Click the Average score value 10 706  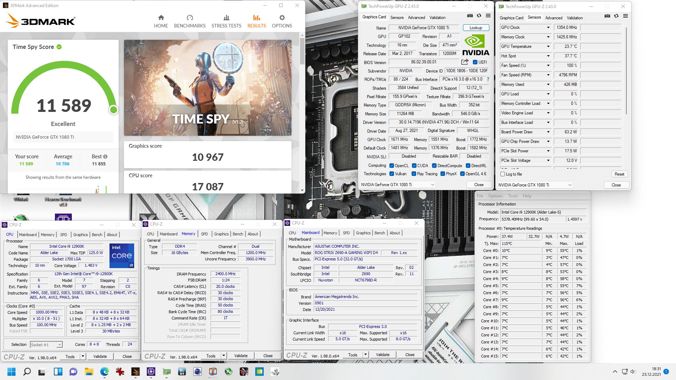[x=62, y=164]
